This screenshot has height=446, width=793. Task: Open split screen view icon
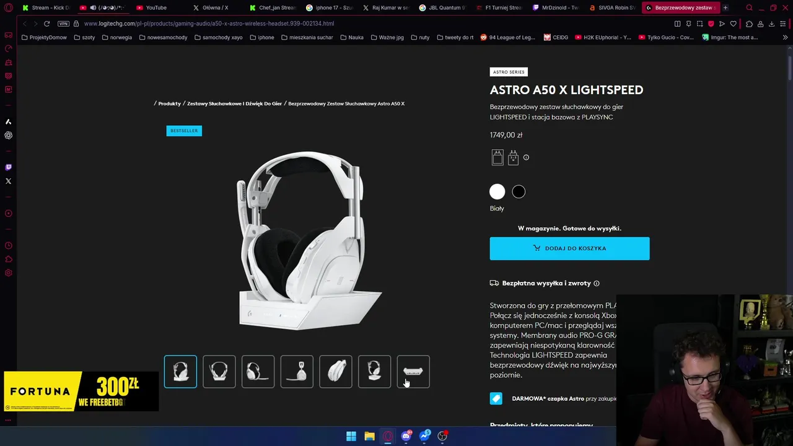[677, 24]
